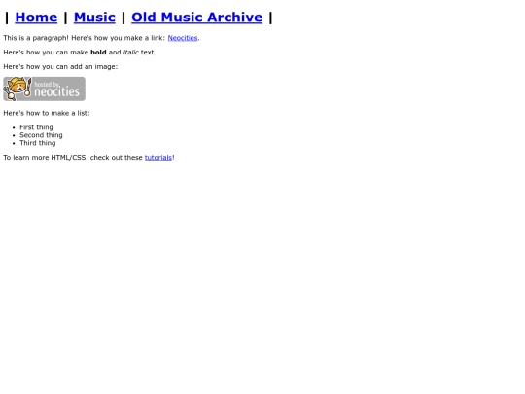This screenshot has width=525, height=394.
Task: Go to the Music page link
Action: [x=94, y=18]
